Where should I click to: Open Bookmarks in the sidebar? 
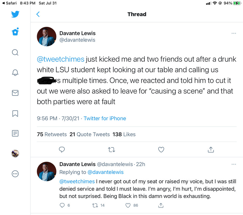(x=15, y=113)
